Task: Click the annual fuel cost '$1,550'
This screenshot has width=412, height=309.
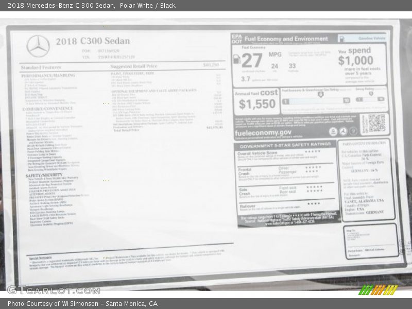Action: coord(257,104)
